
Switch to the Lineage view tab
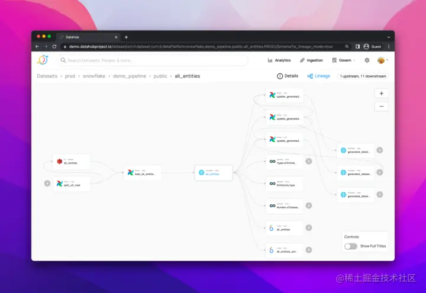point(318,76)
